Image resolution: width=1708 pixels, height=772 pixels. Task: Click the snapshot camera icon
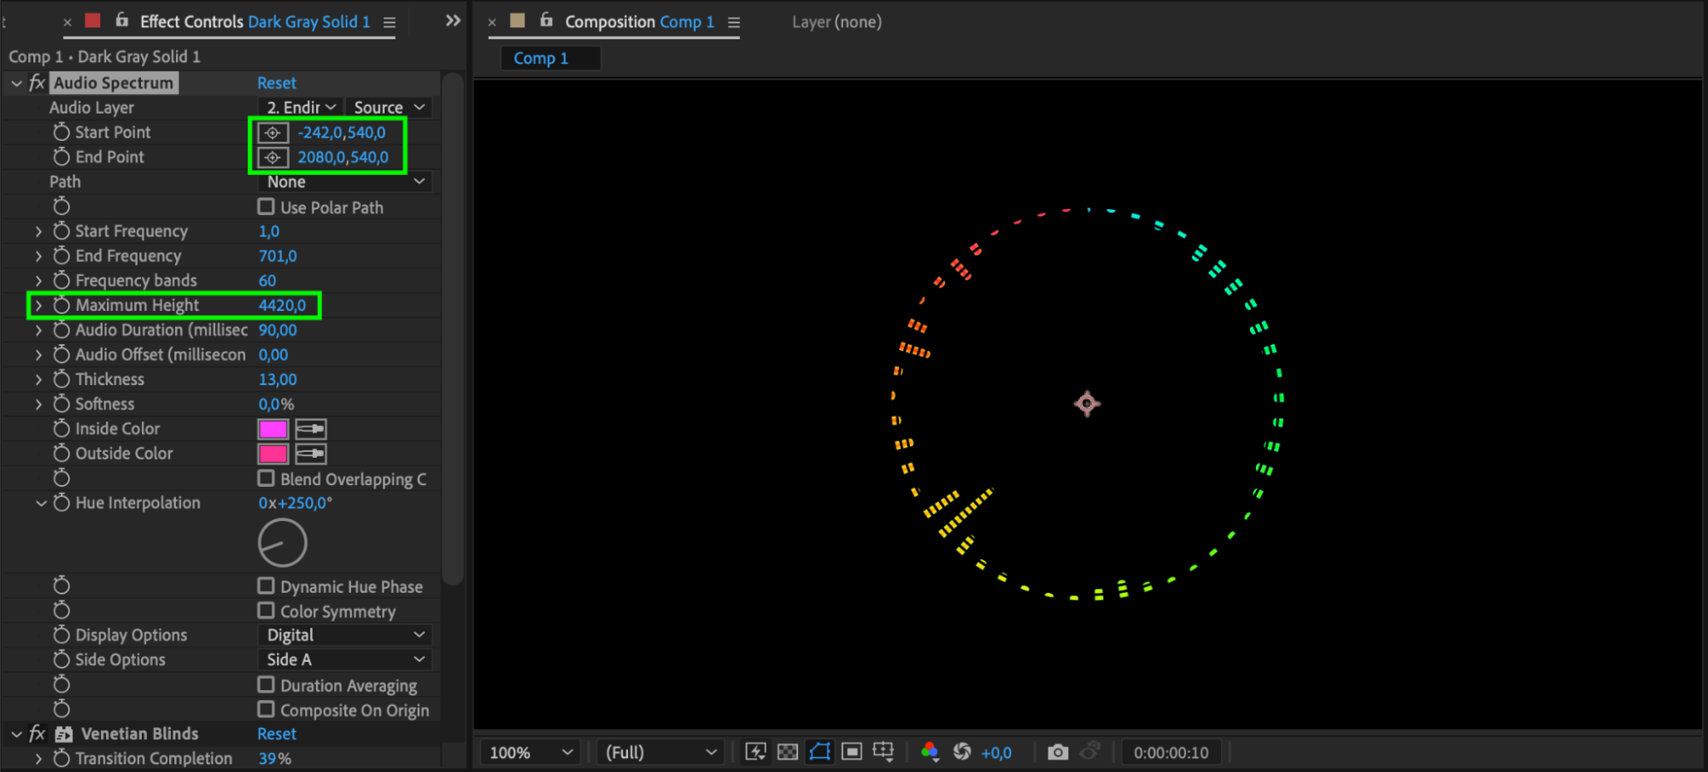pyautogui.click(x=1058, y=752)
